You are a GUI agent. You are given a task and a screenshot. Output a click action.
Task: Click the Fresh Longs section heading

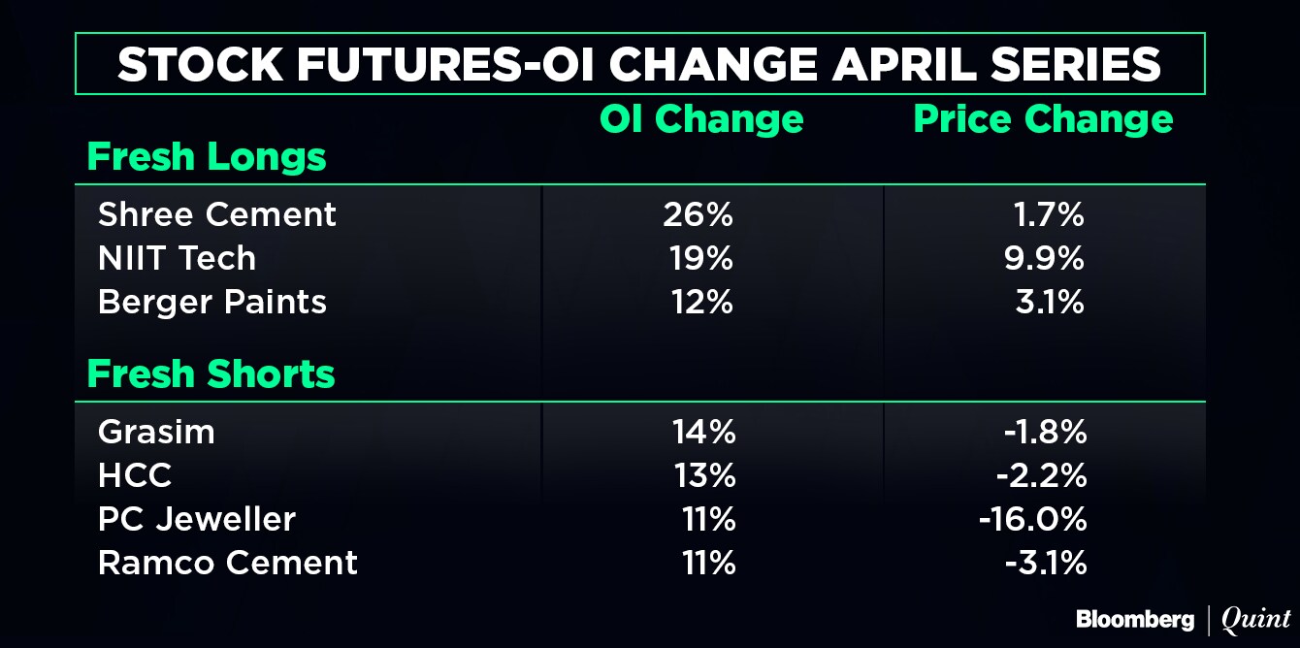[207, 156]
